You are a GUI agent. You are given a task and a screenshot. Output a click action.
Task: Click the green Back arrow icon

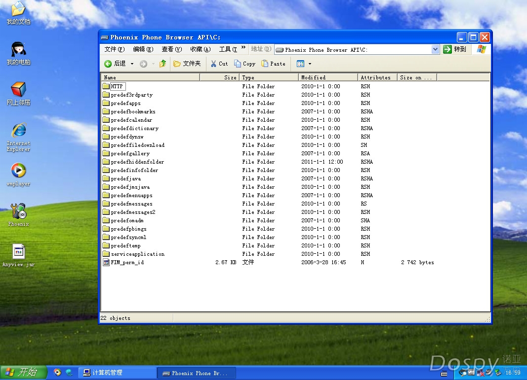[108, 64]
